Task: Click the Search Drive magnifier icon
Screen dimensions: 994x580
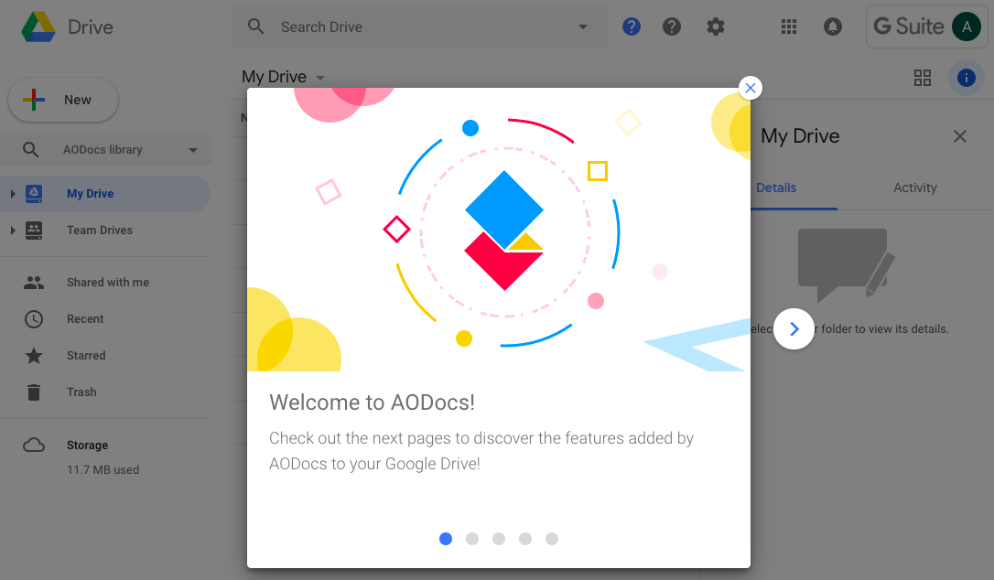Action: pyautogui.click(x=255, y=27)
